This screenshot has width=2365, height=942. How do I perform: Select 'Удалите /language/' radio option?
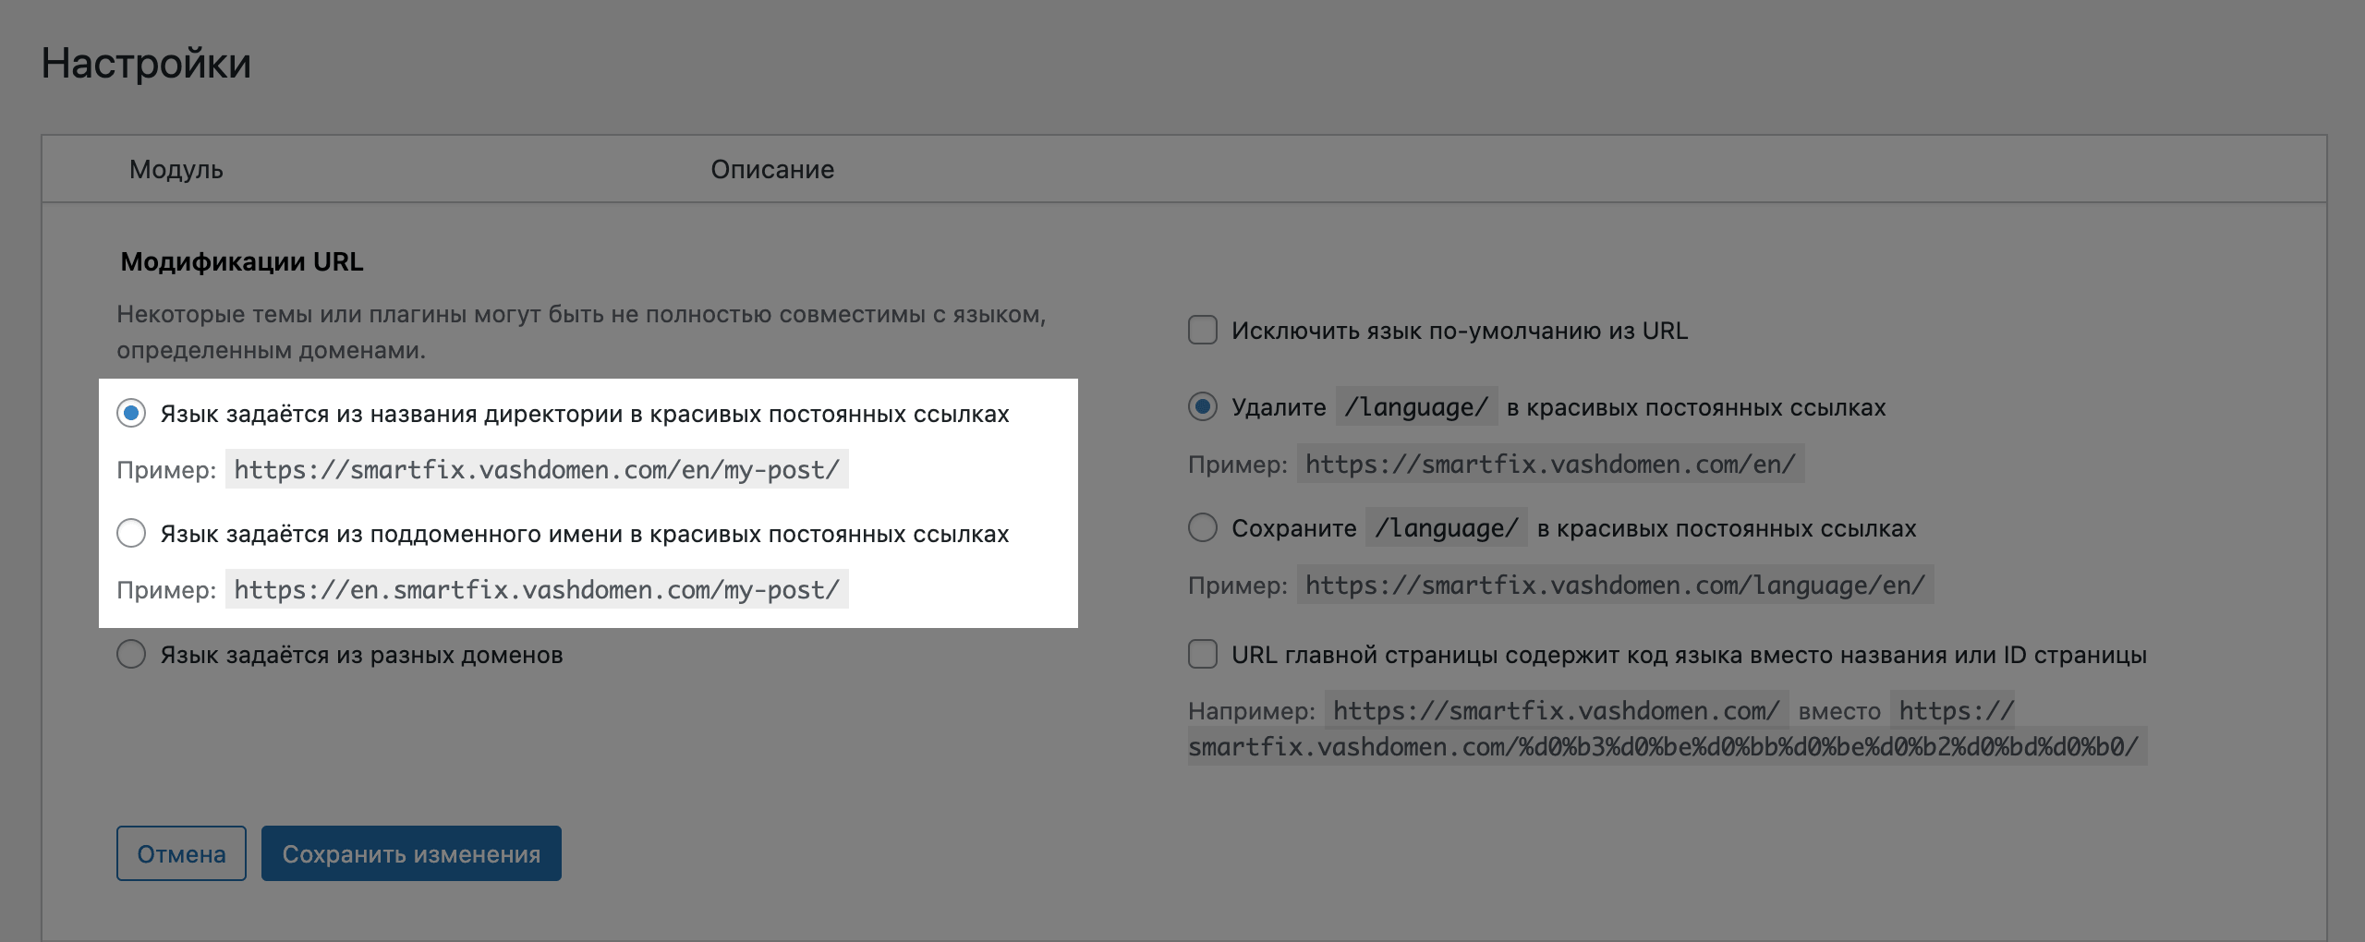1202,406
